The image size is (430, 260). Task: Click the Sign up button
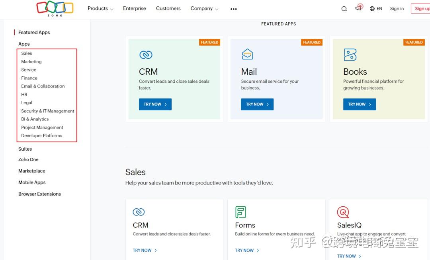click(421, 8)
